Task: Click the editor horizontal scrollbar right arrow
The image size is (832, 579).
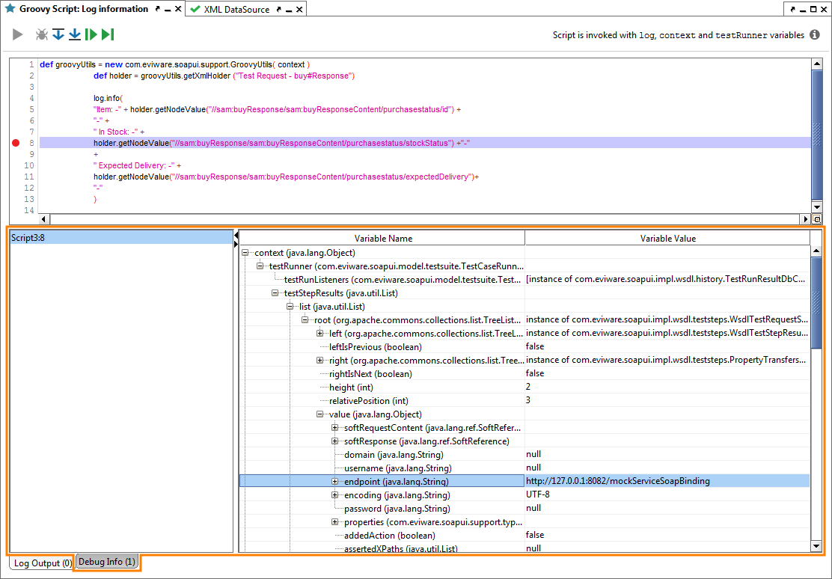Action: [806, 219]
